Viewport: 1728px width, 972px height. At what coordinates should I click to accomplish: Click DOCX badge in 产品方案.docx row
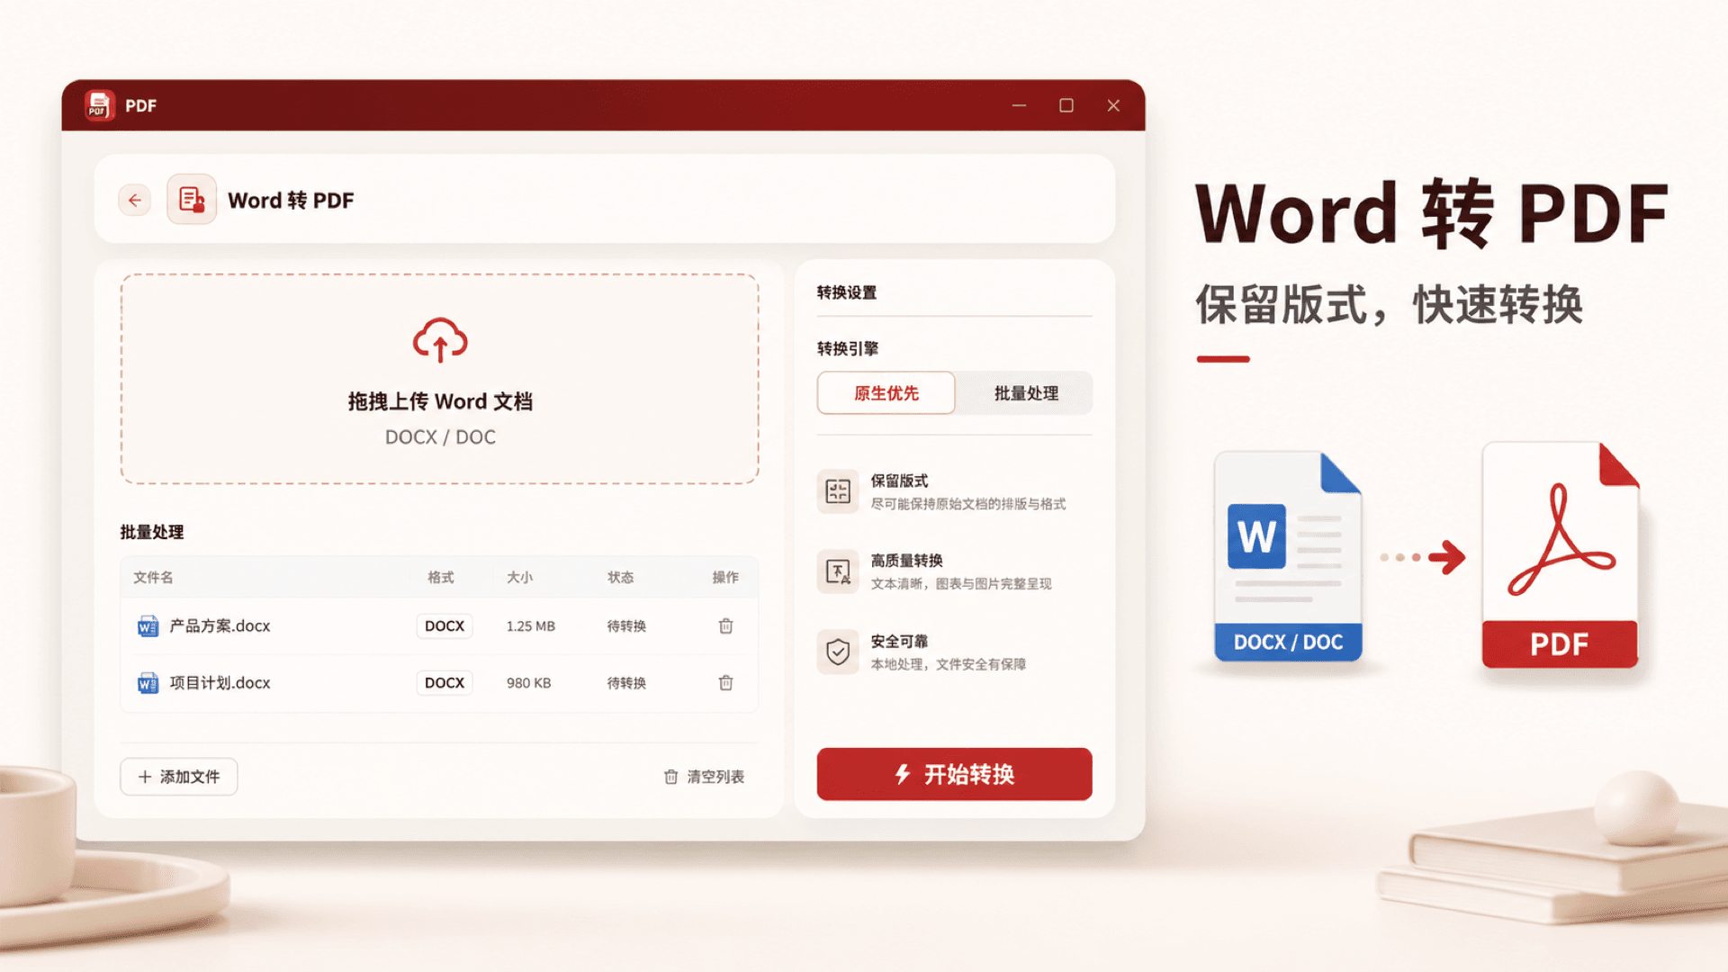445,626
